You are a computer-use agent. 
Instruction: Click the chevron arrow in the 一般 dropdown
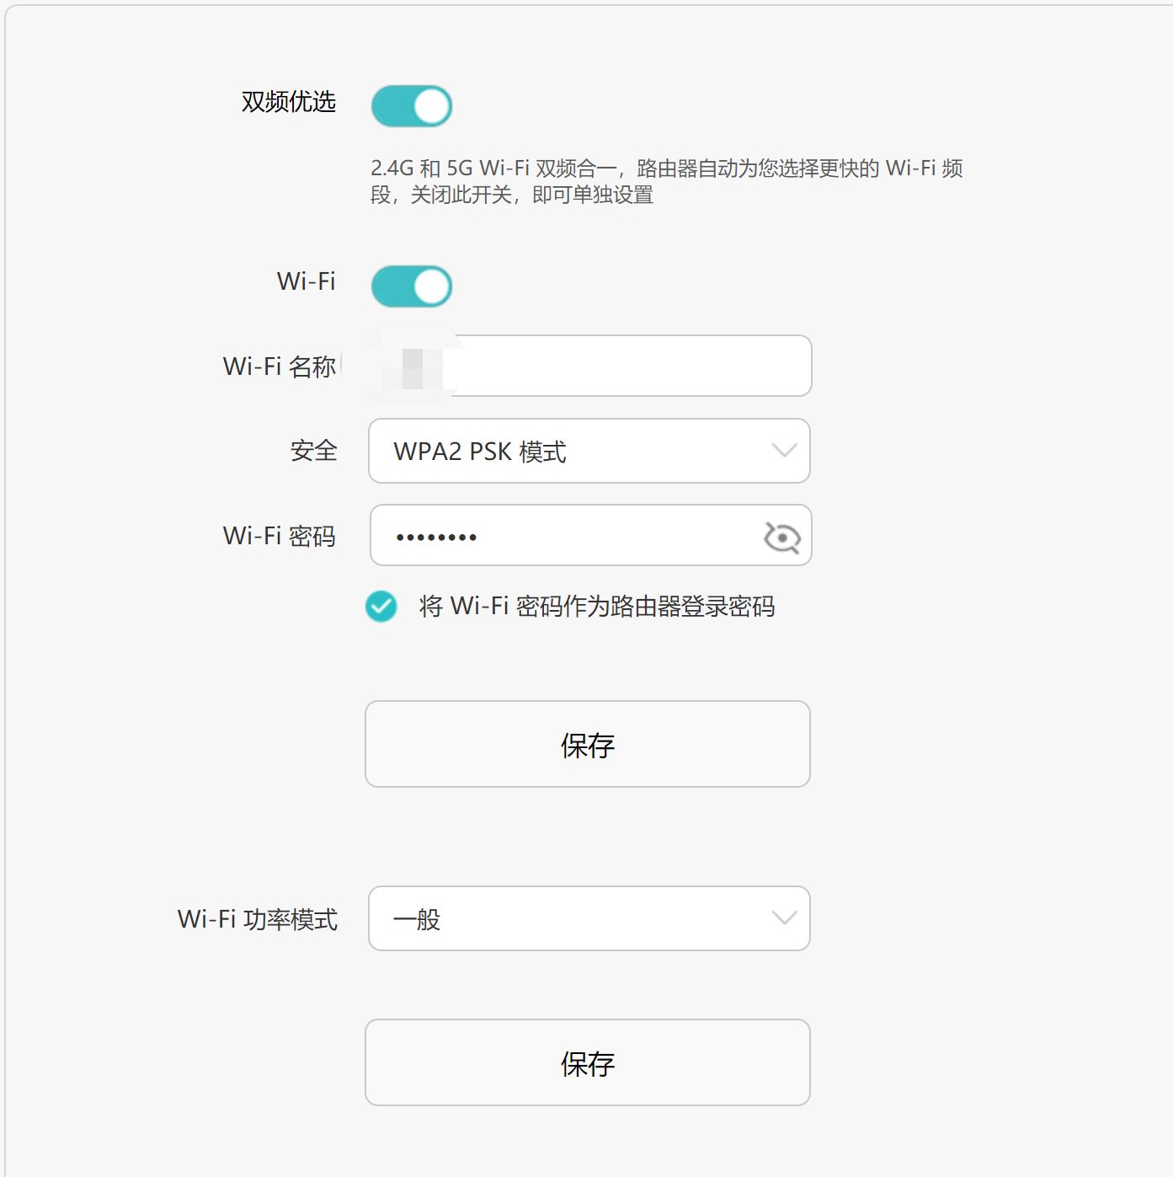tap(784, 918)
